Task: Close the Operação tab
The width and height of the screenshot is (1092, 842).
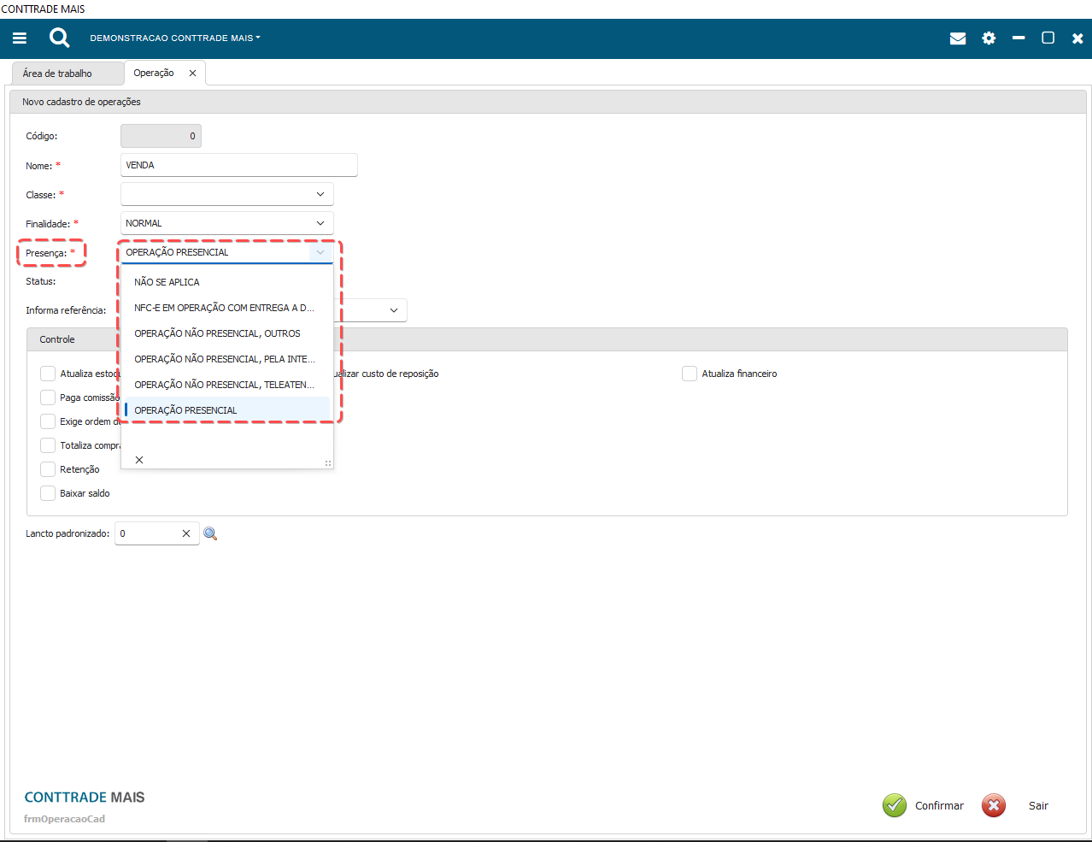Action: coord(192,74)
